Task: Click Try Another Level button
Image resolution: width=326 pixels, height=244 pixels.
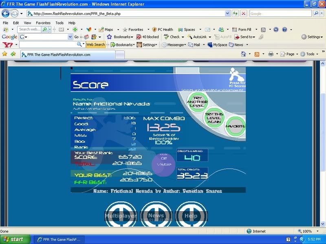Action: coord(197,102)
